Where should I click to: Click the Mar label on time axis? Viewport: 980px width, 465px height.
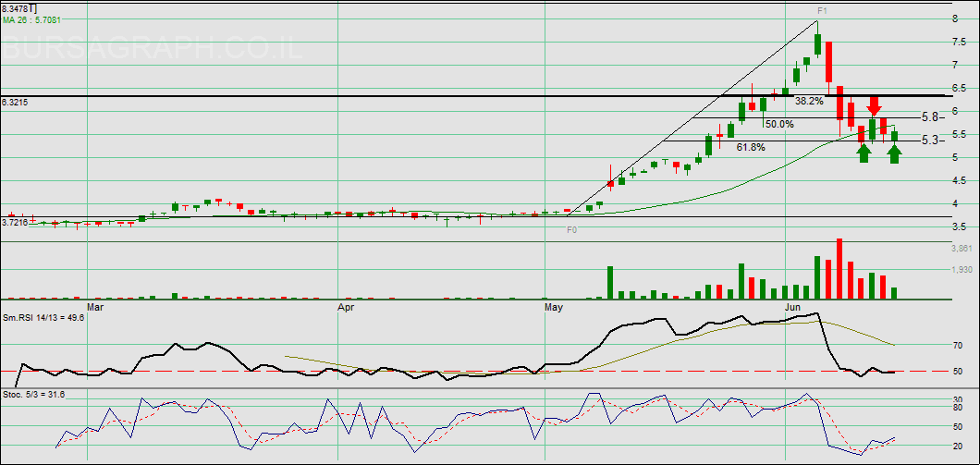click(93, 305)
